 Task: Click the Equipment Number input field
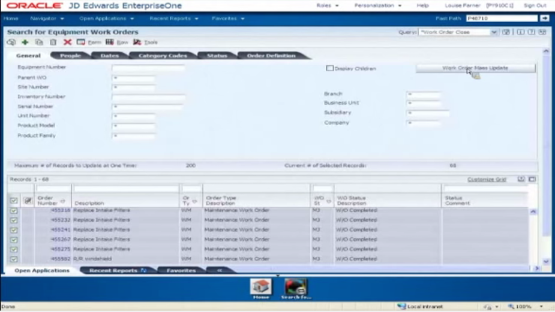(x=148, y=68)
